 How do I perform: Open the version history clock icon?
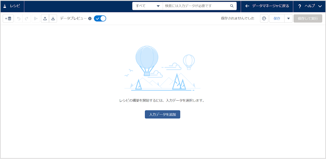tap(264, 18)
